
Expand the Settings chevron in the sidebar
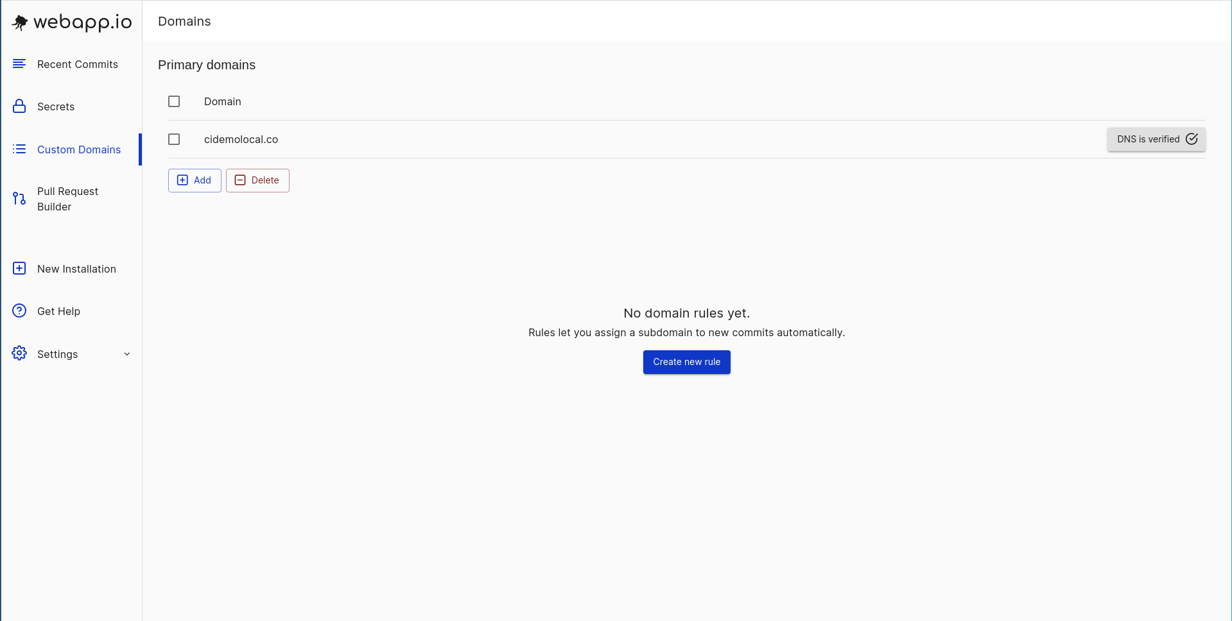(126, 354)
